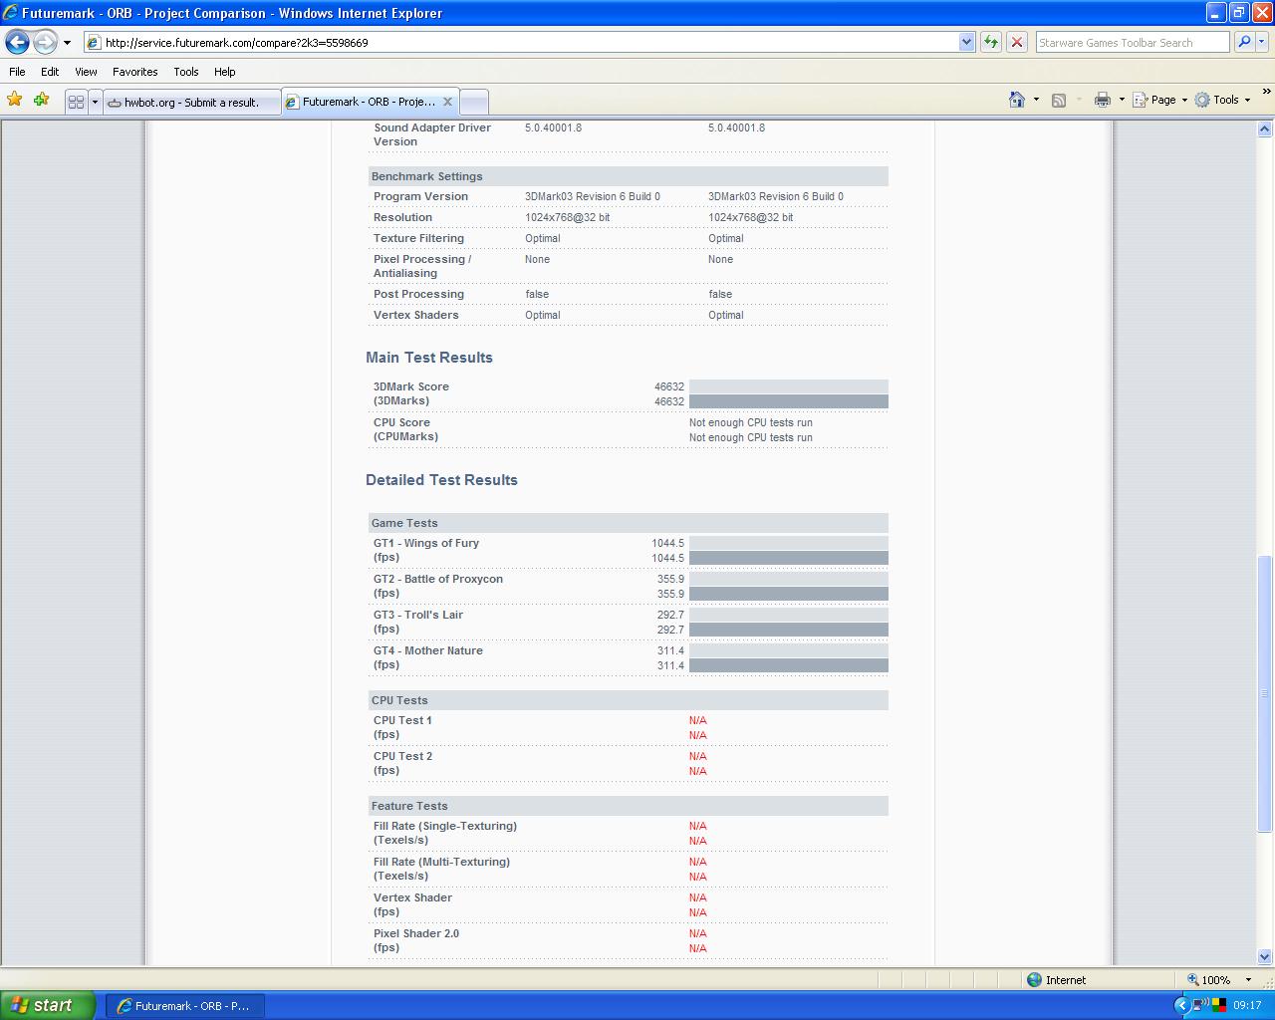This screenshot has height=1020, width=1275.
Task: Open the gear Tools menu in command bar
Action: 1222,100
